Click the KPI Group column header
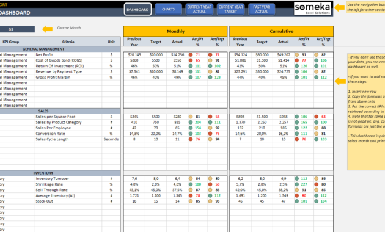Image resolution: width=385 pixels, height=232 pixels. point(11,42)
